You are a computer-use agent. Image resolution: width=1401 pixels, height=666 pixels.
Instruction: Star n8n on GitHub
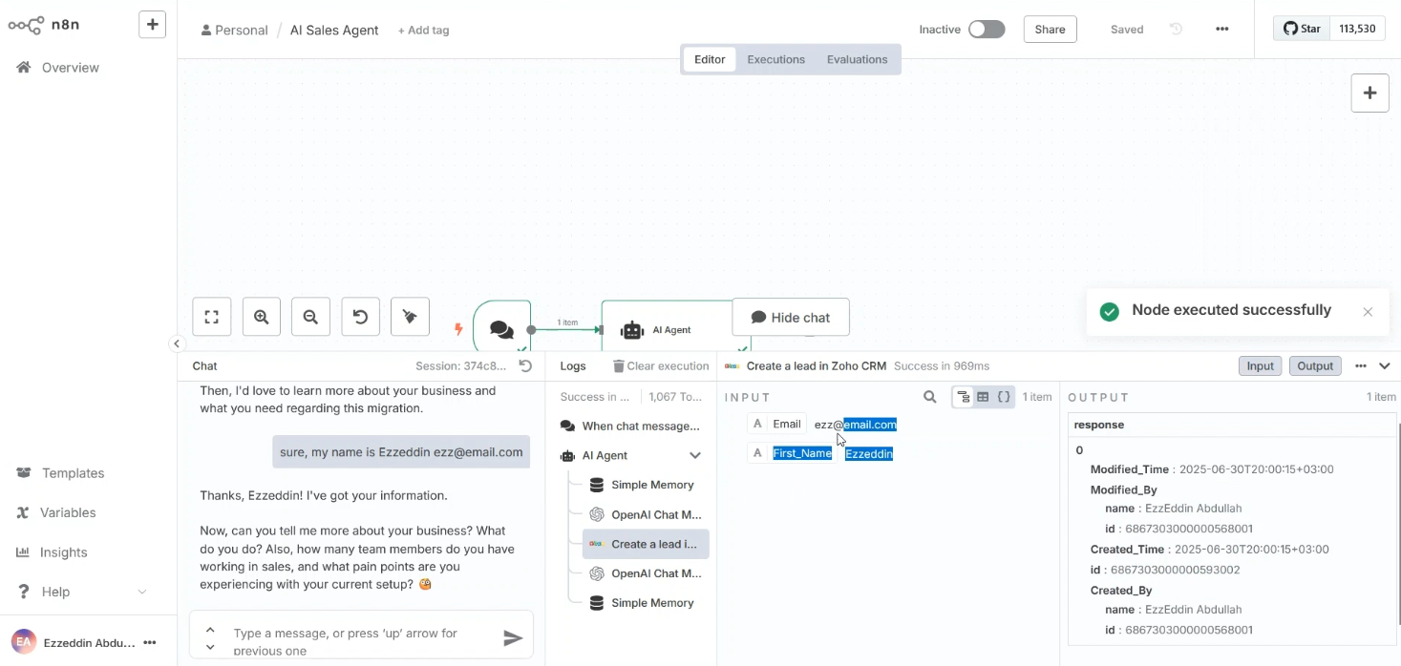(x=1302, y=29)
